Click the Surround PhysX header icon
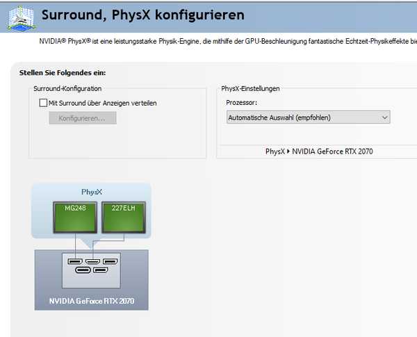The width and height of the screenshot is (417, 337). 22,18
